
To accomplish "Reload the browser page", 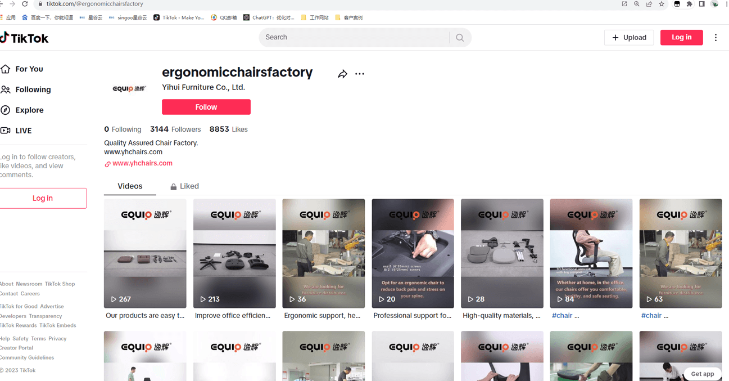I will (x=25, y=4).
